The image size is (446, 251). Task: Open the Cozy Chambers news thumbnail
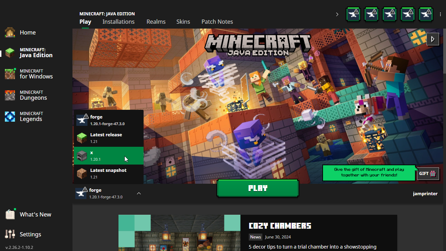pos(179,233)
